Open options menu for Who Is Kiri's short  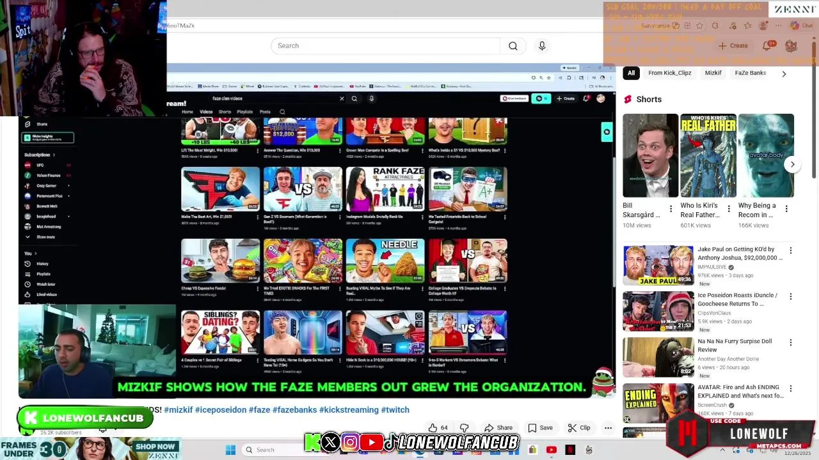(728, 209)
